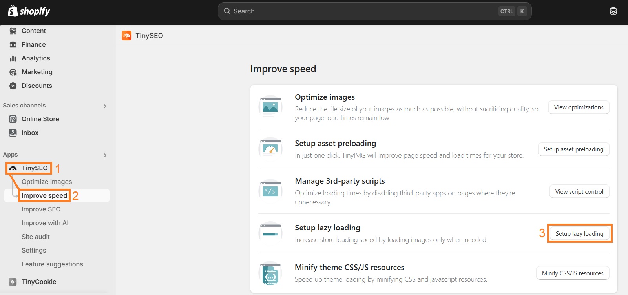This screenshot has height=295, width=628.
Task: Select Improve speed submenu item
Action: coord(44,195)
